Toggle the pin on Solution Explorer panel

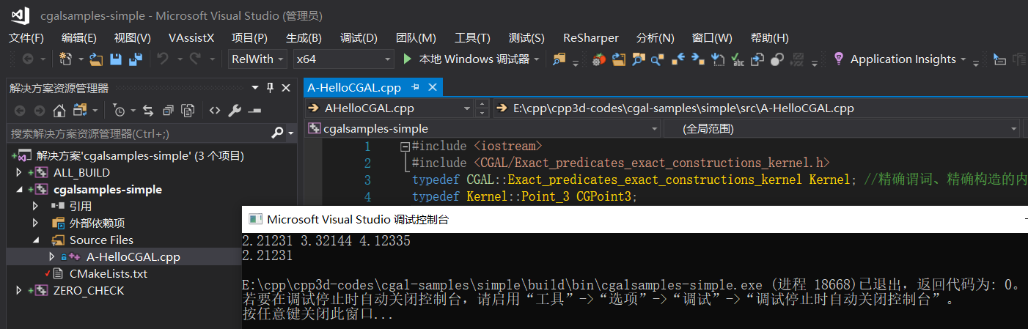point(270,88)
